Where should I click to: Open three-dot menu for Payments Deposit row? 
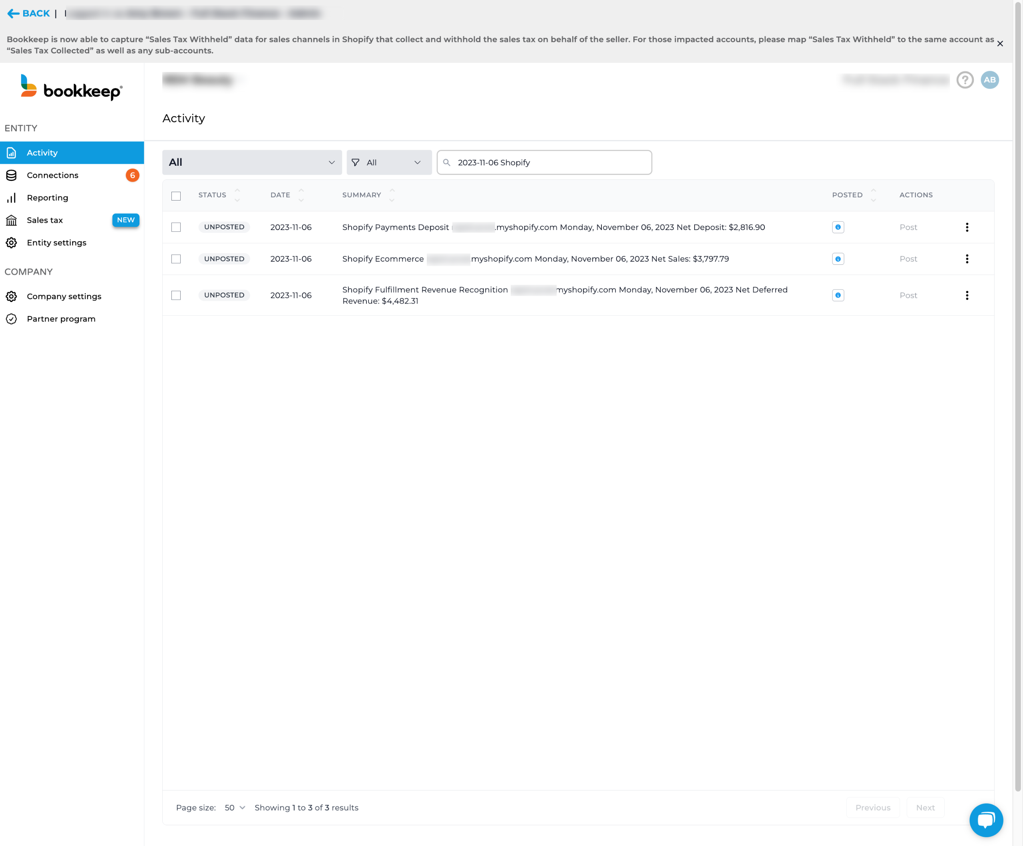(x=967, y=227)
